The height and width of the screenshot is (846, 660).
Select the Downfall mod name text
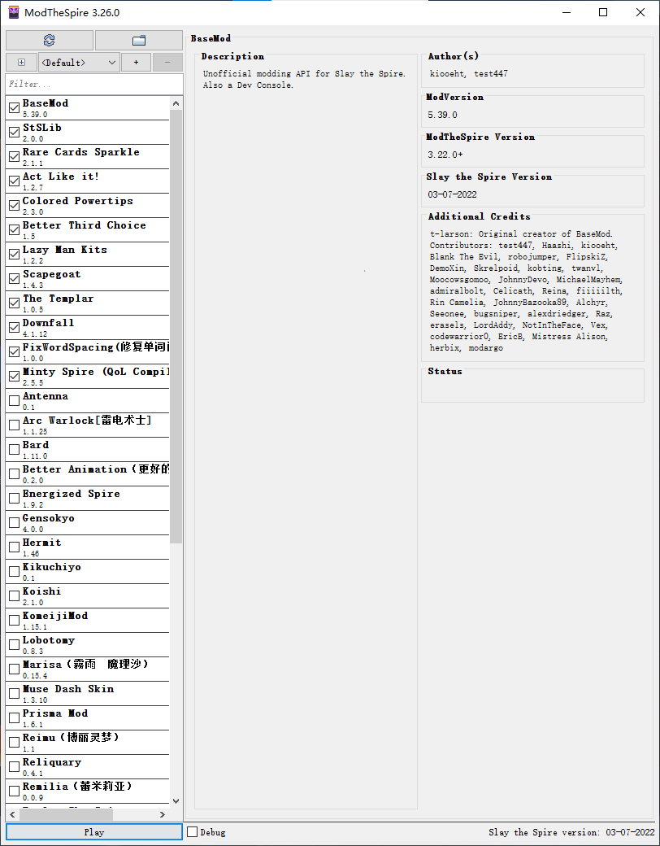tap(49, 323)
